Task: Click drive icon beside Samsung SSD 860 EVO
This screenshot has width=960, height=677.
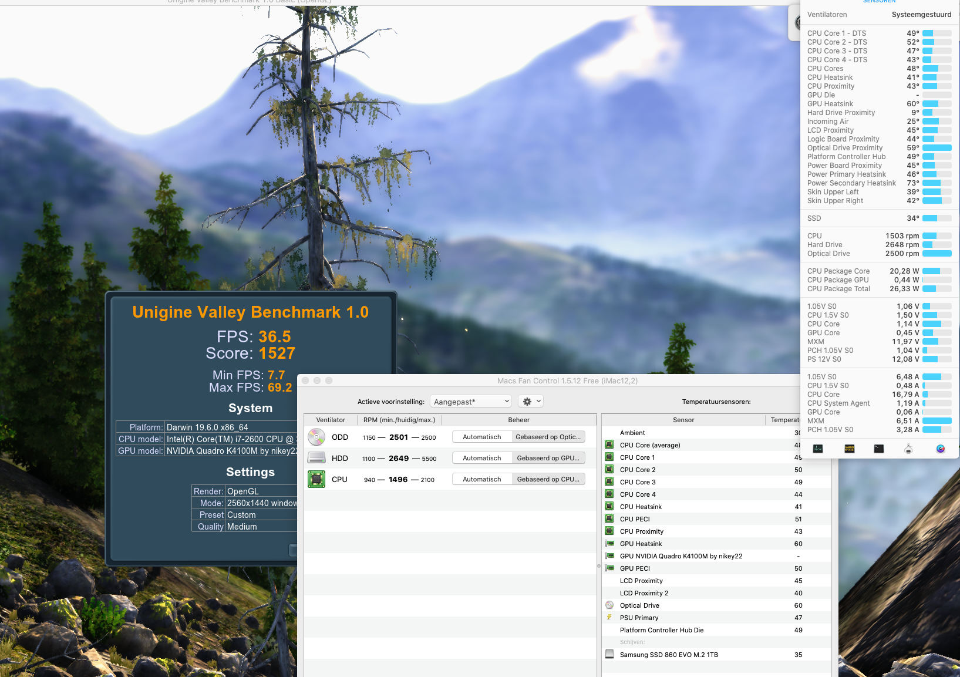Action: (x=609, y=655)
